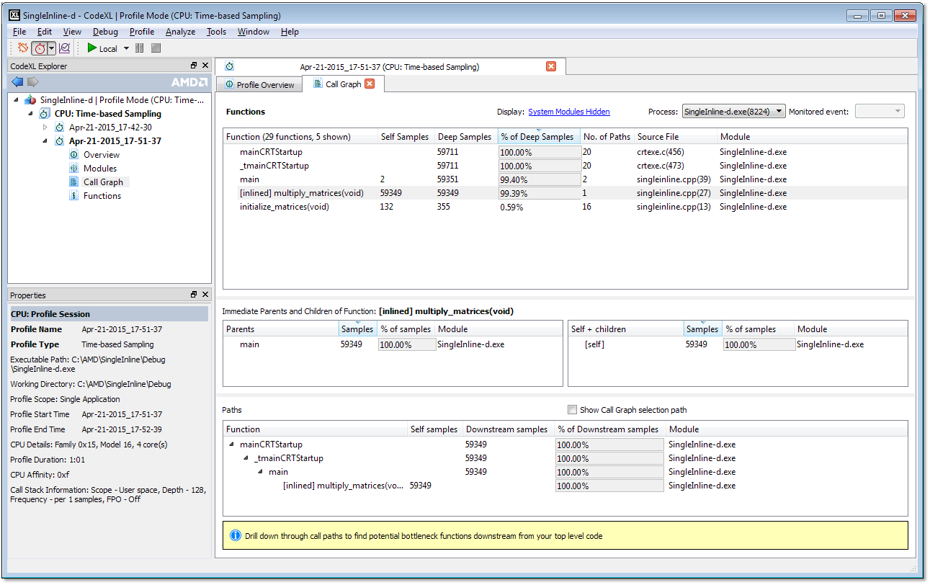Image resolution: width=930 pixels, height=585 pixels.
Task: Select Apr-21-2015_17-42-30 session item
Action: click(x=110, y=128)
